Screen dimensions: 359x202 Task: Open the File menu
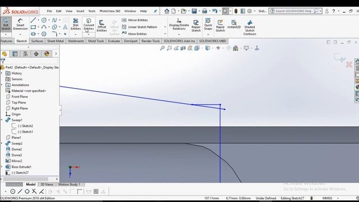(x=49, y=11)
